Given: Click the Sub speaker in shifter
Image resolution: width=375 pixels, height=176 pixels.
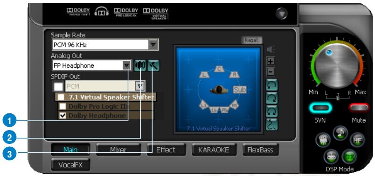Looking at the screenshot, I should coord(240,90).
